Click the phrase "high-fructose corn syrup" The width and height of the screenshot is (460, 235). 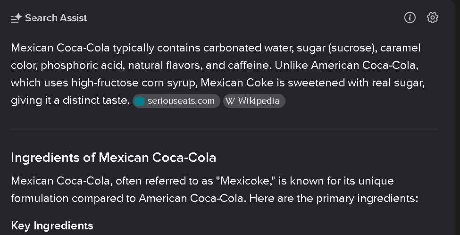coord(136,83)
